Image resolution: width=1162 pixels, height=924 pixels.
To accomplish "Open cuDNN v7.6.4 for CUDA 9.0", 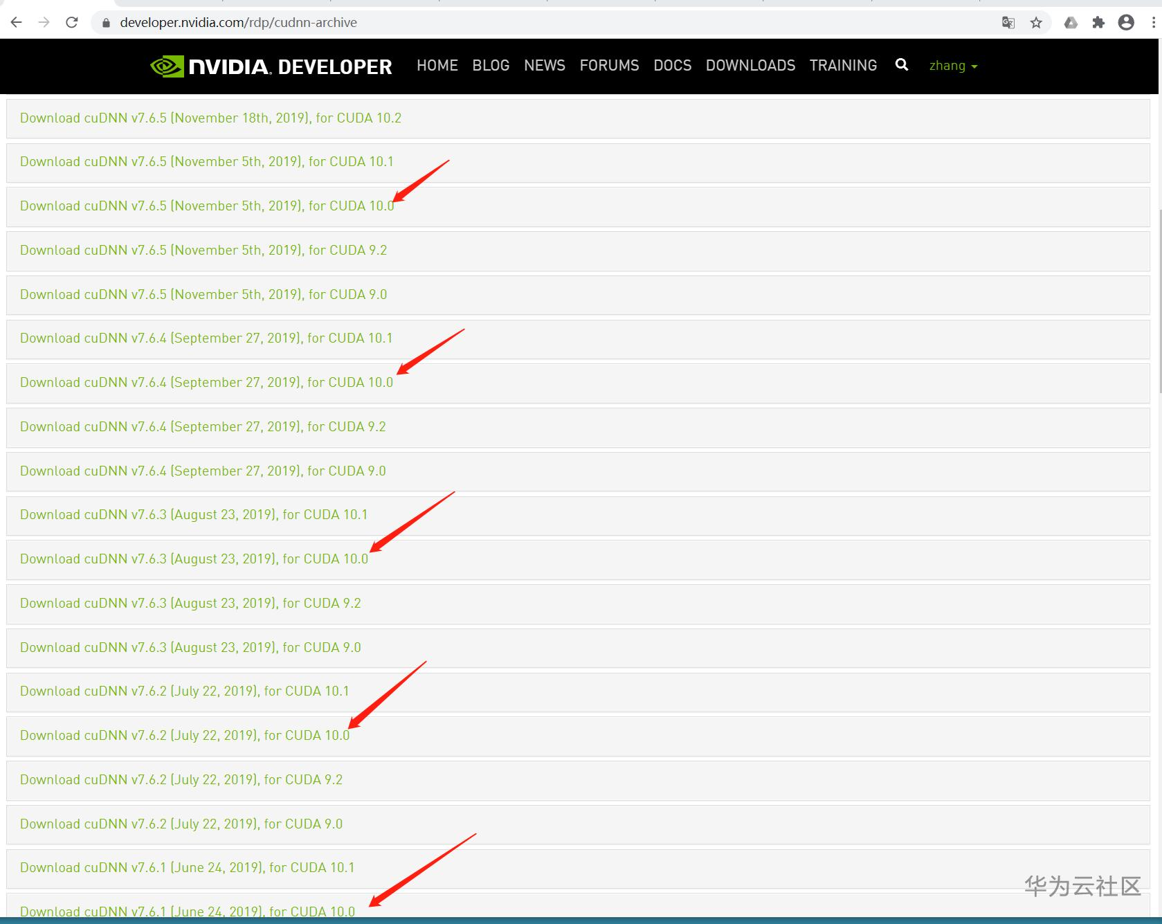I will tap(578, 471).
